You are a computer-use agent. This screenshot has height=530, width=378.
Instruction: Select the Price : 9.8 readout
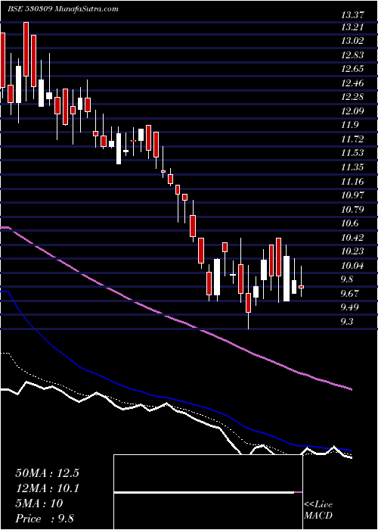45,519
